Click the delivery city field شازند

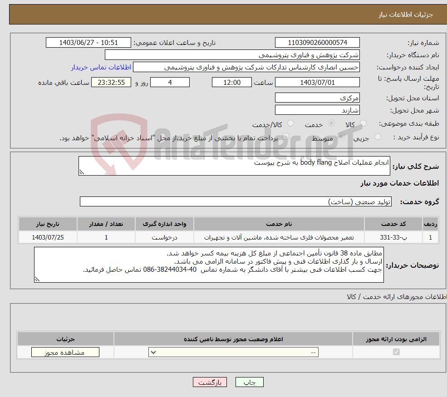click(317, 110)
